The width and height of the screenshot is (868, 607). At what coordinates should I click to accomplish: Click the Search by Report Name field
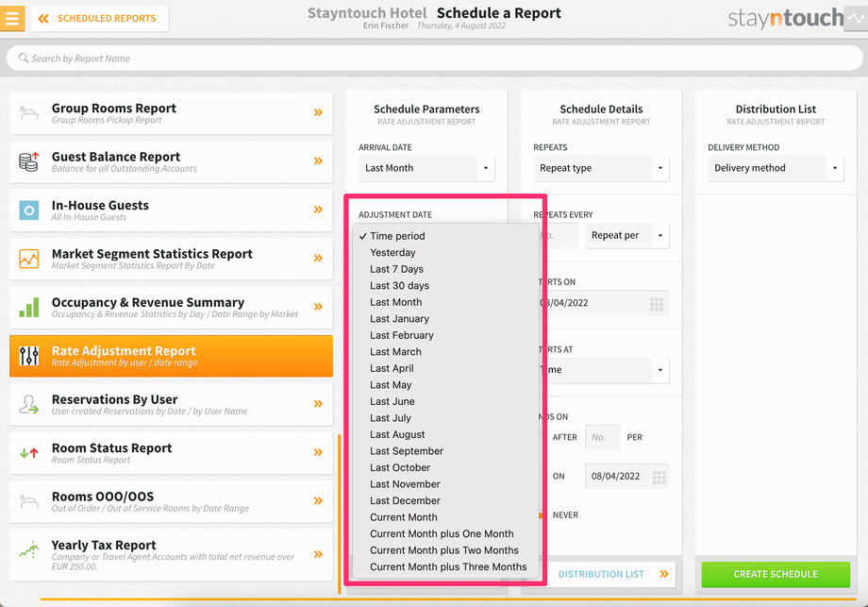click(434, 59)
